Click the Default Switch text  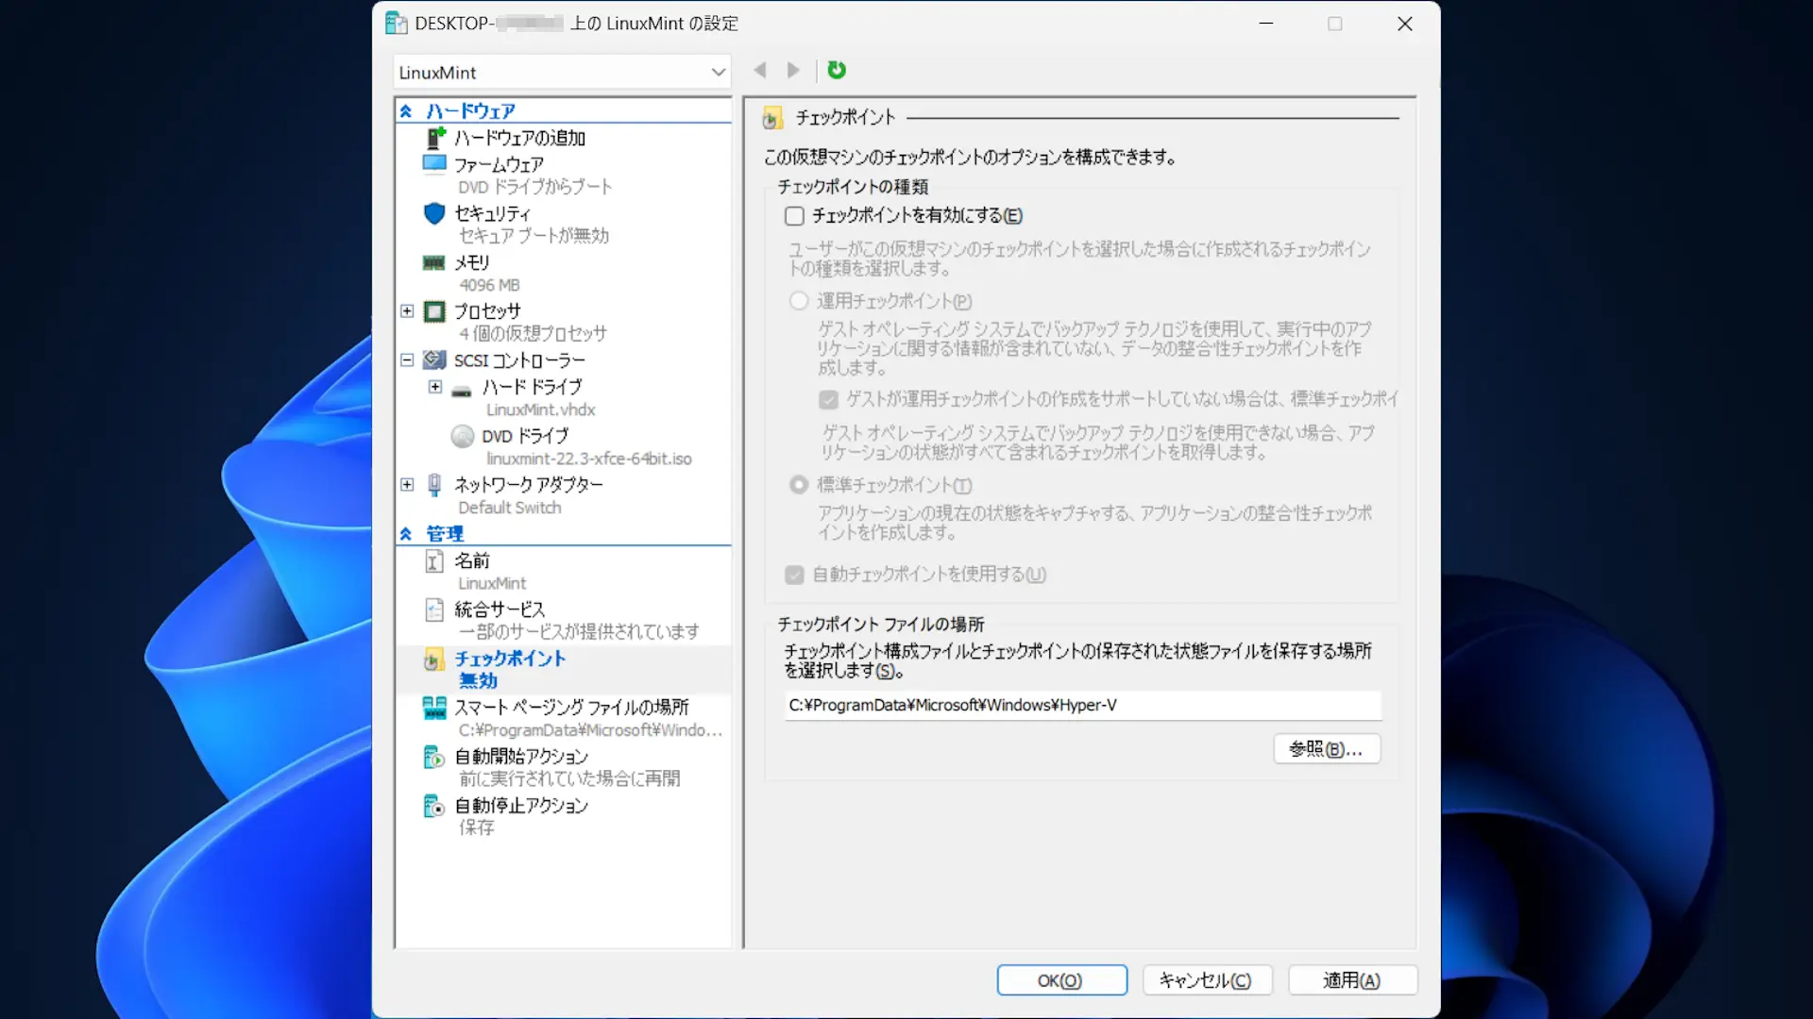coord(510,508)
